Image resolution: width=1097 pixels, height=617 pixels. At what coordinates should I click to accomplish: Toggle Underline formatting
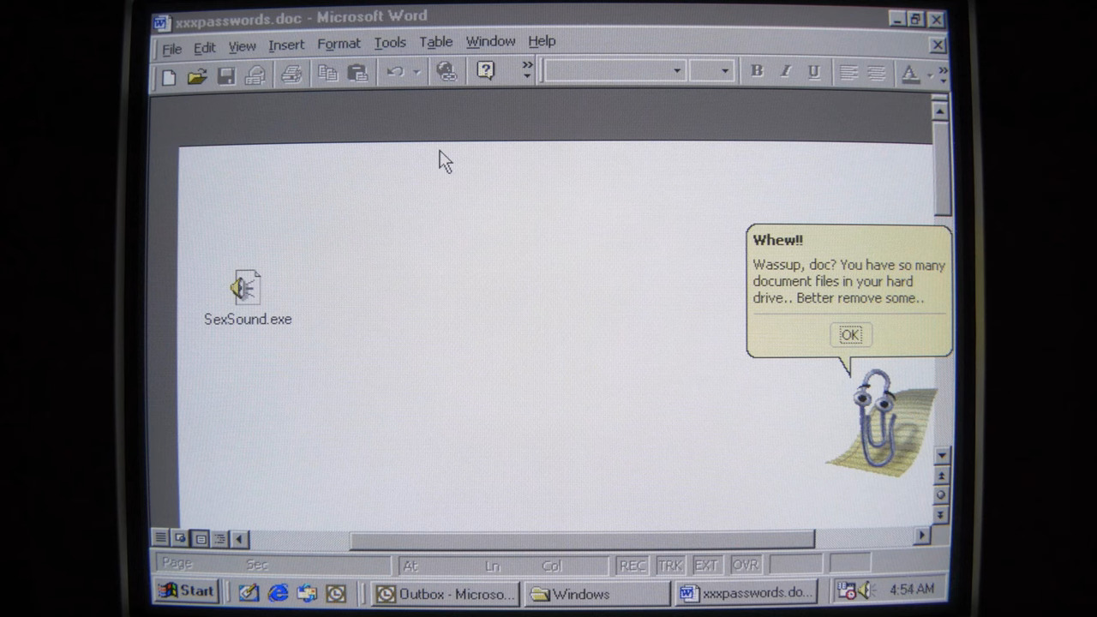814,72
